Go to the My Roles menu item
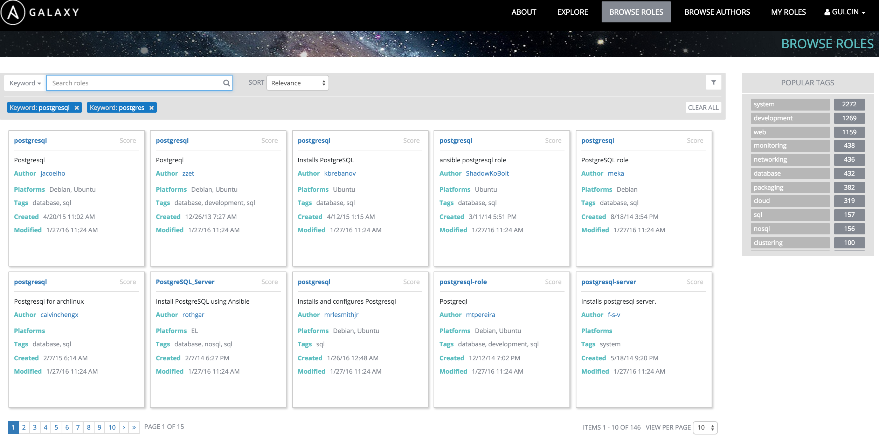This screenshot has width=879, height=438. (788, 12)
